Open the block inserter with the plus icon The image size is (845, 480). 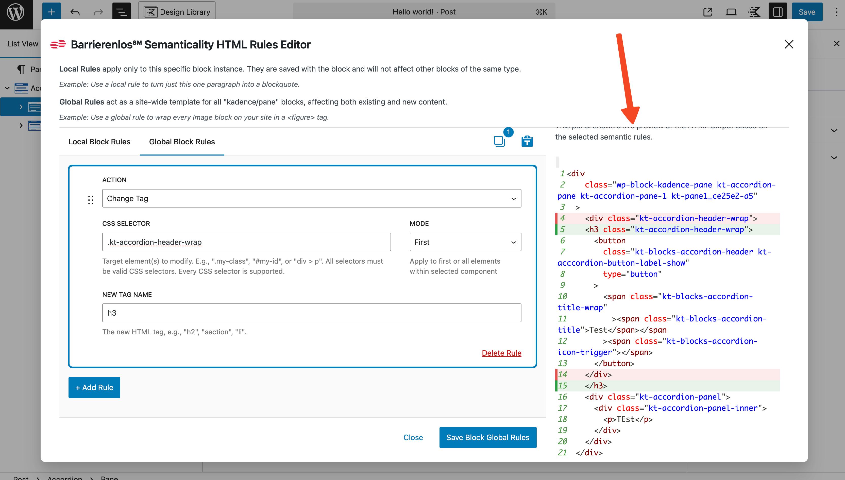(52, 12)
